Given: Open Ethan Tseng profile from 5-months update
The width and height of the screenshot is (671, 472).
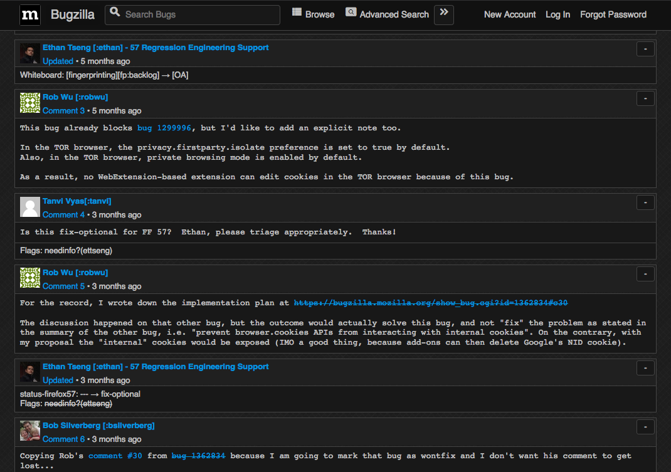Looking at the screenshot, I should point(156,48).
